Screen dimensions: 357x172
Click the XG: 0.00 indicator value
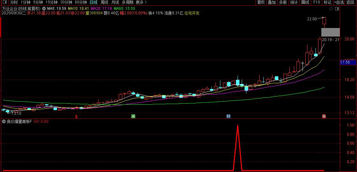coord(41,121)
